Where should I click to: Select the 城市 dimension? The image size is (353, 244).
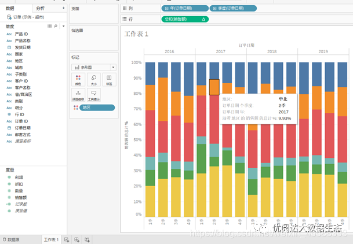19,68
